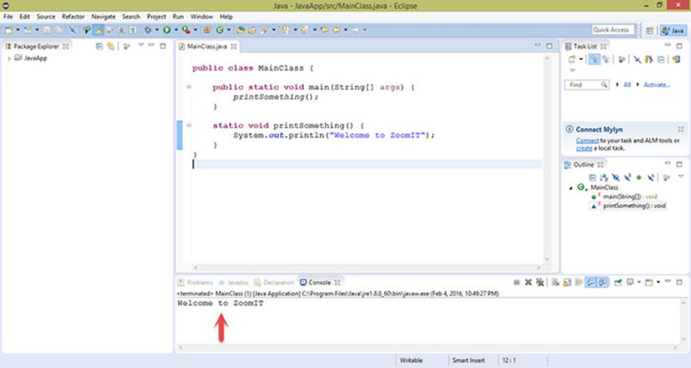Switch to the Problems tab
This screenshot has width=691, height=368.
click(195, 282)
